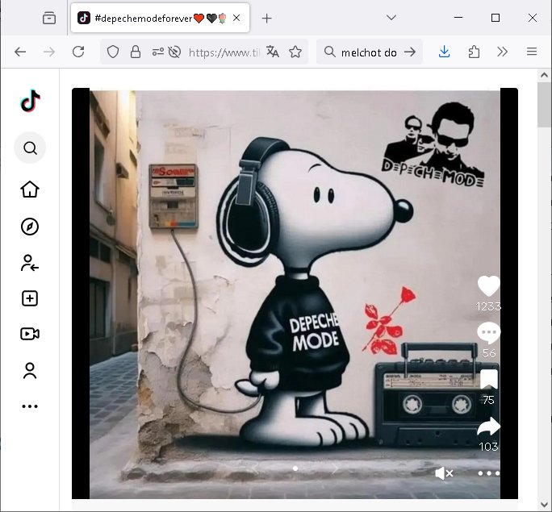The height and width of the screenshot is (512, 552).
Task: Click the vertical scrollbar thumb
Action: pyautogui.click(x=544, y=105)
